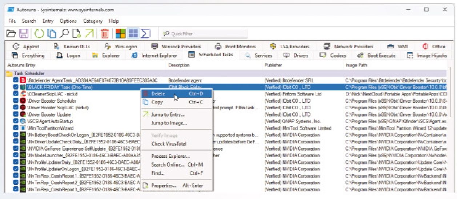Switch to the LSA Providers tab

click(x=290, y=46)
